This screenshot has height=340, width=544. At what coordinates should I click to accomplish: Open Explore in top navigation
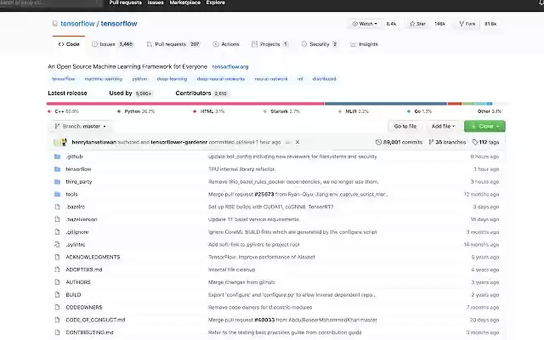click(215, 3)
